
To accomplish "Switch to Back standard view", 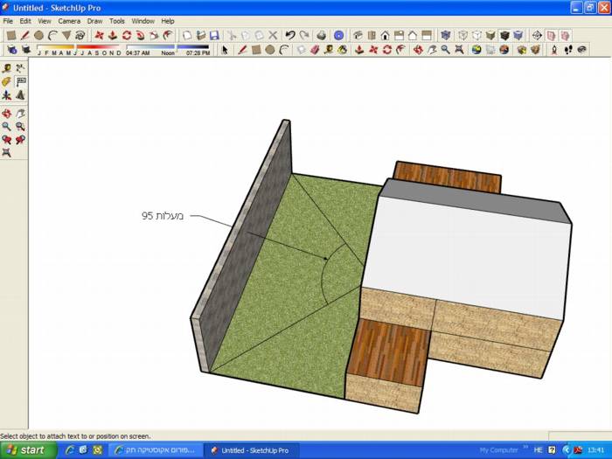I will point(413,36).
